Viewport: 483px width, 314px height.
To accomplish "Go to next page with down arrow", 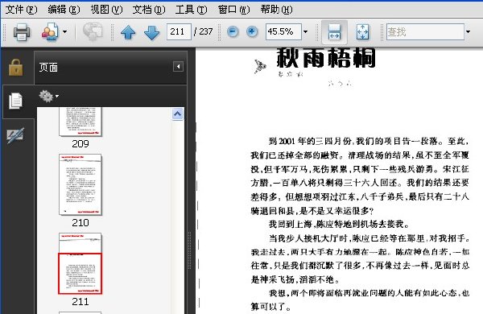I will [x=152, y=32].
